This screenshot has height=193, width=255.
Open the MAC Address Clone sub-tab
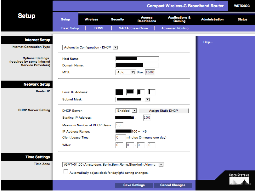coord(133,28)
